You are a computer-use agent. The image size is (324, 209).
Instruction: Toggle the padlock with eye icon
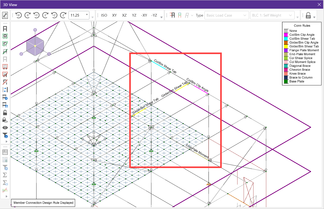(5, 120)
